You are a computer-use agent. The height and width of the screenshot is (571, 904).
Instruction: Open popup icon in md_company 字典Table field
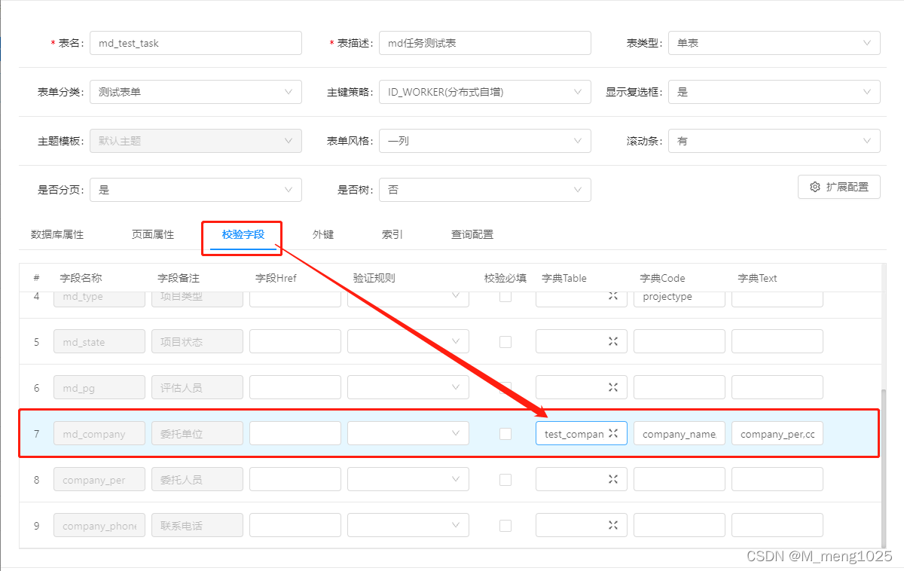613,433
